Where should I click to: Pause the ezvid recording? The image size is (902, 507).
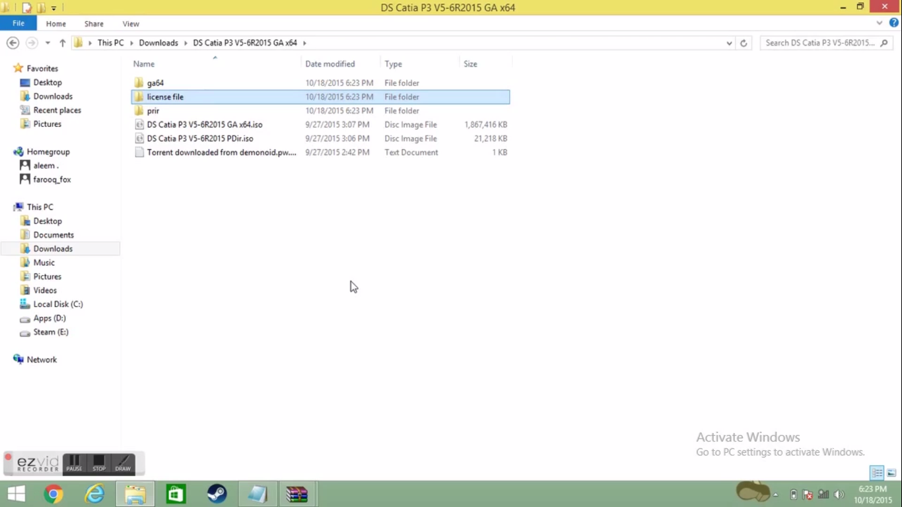tap(74, 463)
